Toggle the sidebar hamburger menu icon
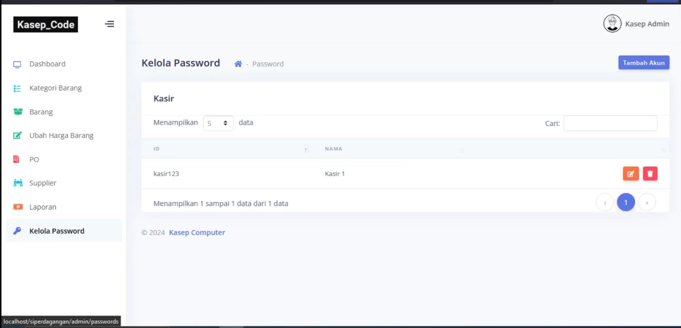This screenshot has height=328, width=681. [x=109, y=24]
